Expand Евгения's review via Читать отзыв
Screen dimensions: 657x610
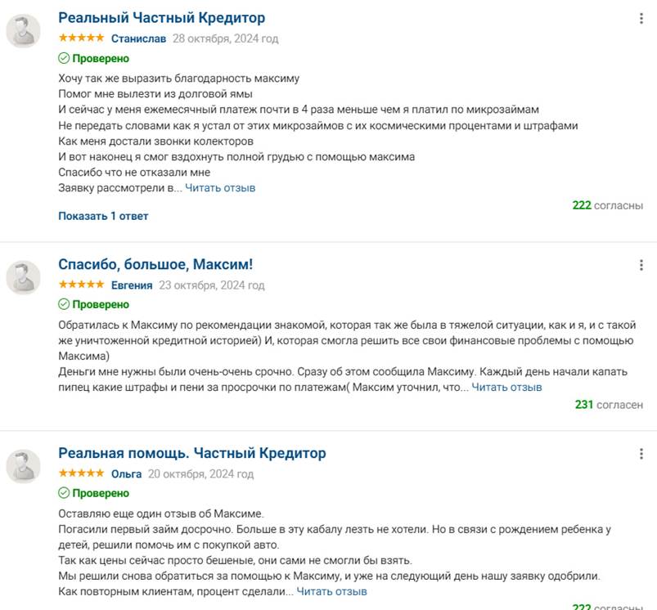(x=506, y=387)
